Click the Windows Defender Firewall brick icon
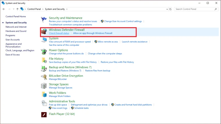221x124 pixels. click(44, 31)
